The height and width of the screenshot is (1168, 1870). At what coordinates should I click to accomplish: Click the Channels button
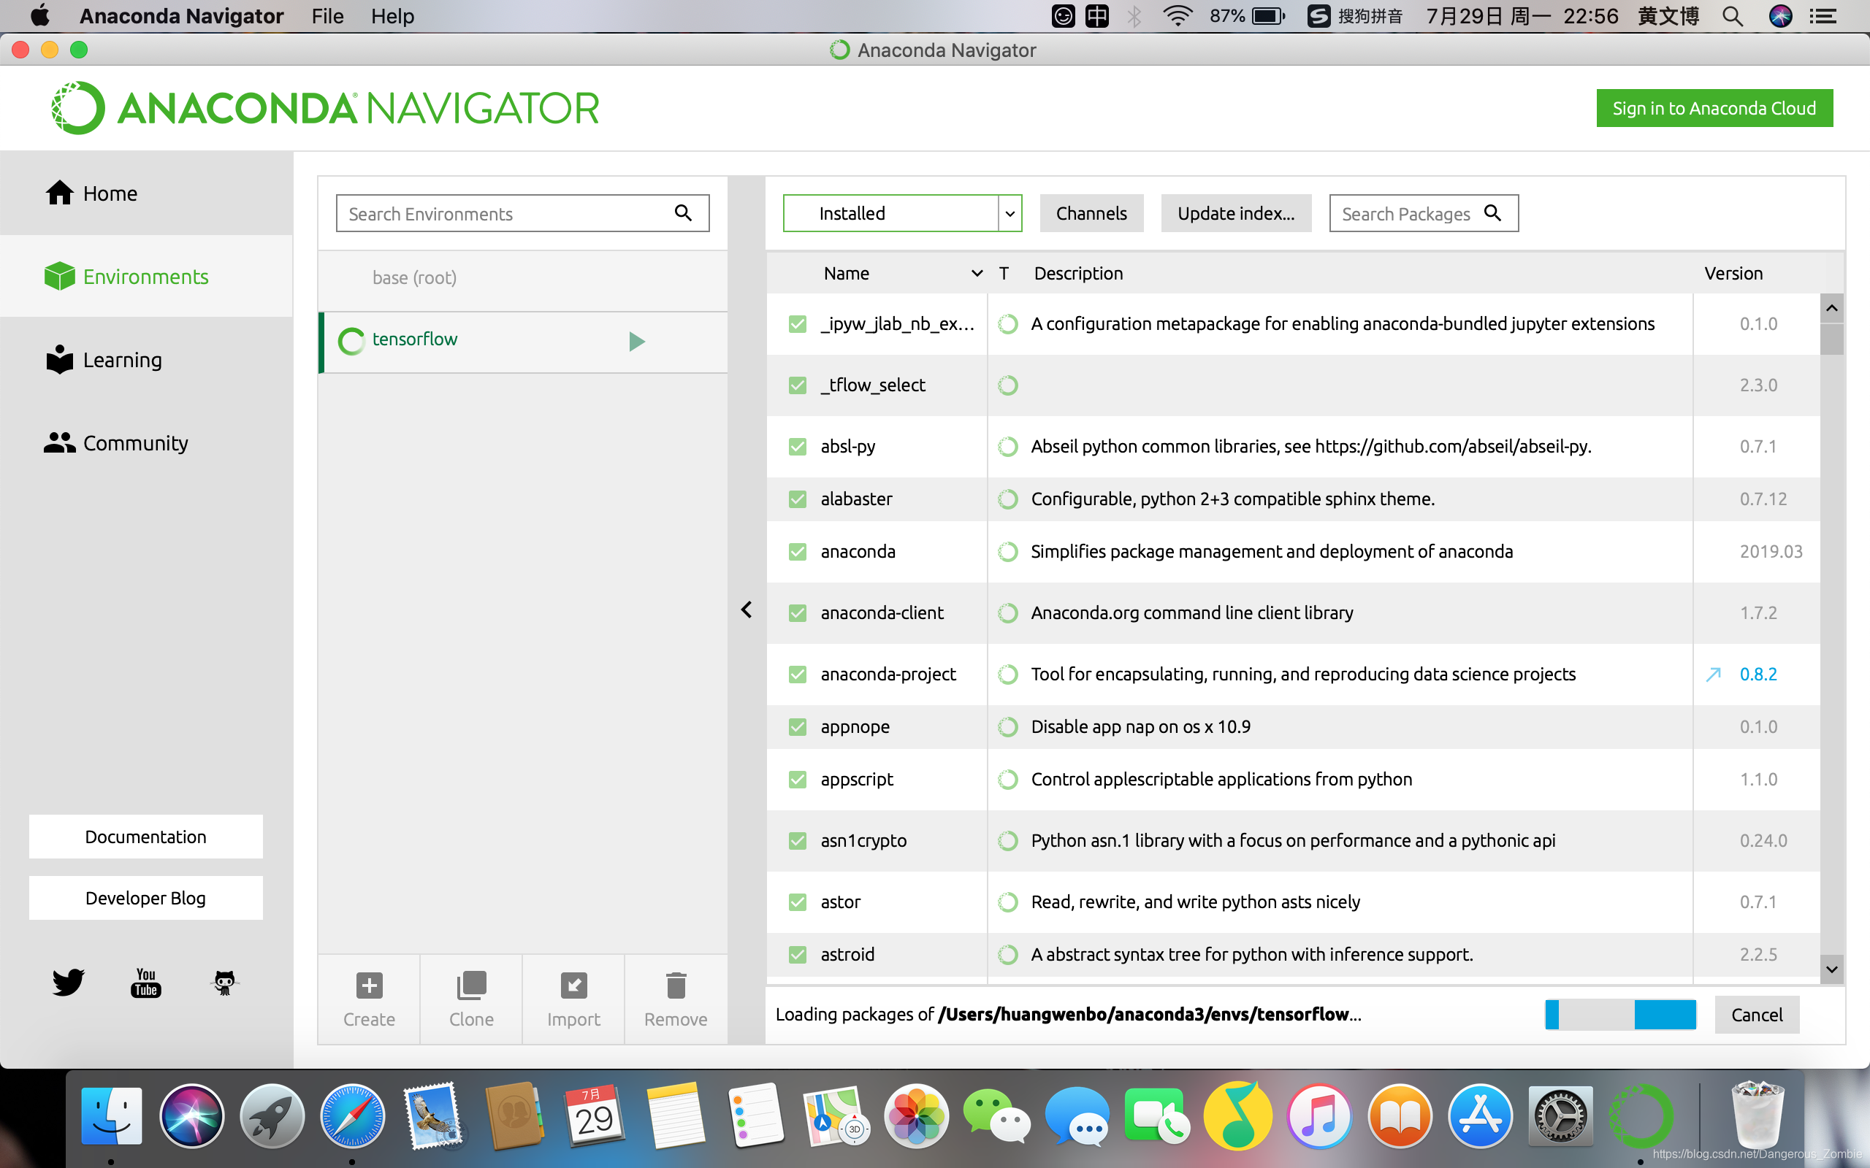(1091, 213)
